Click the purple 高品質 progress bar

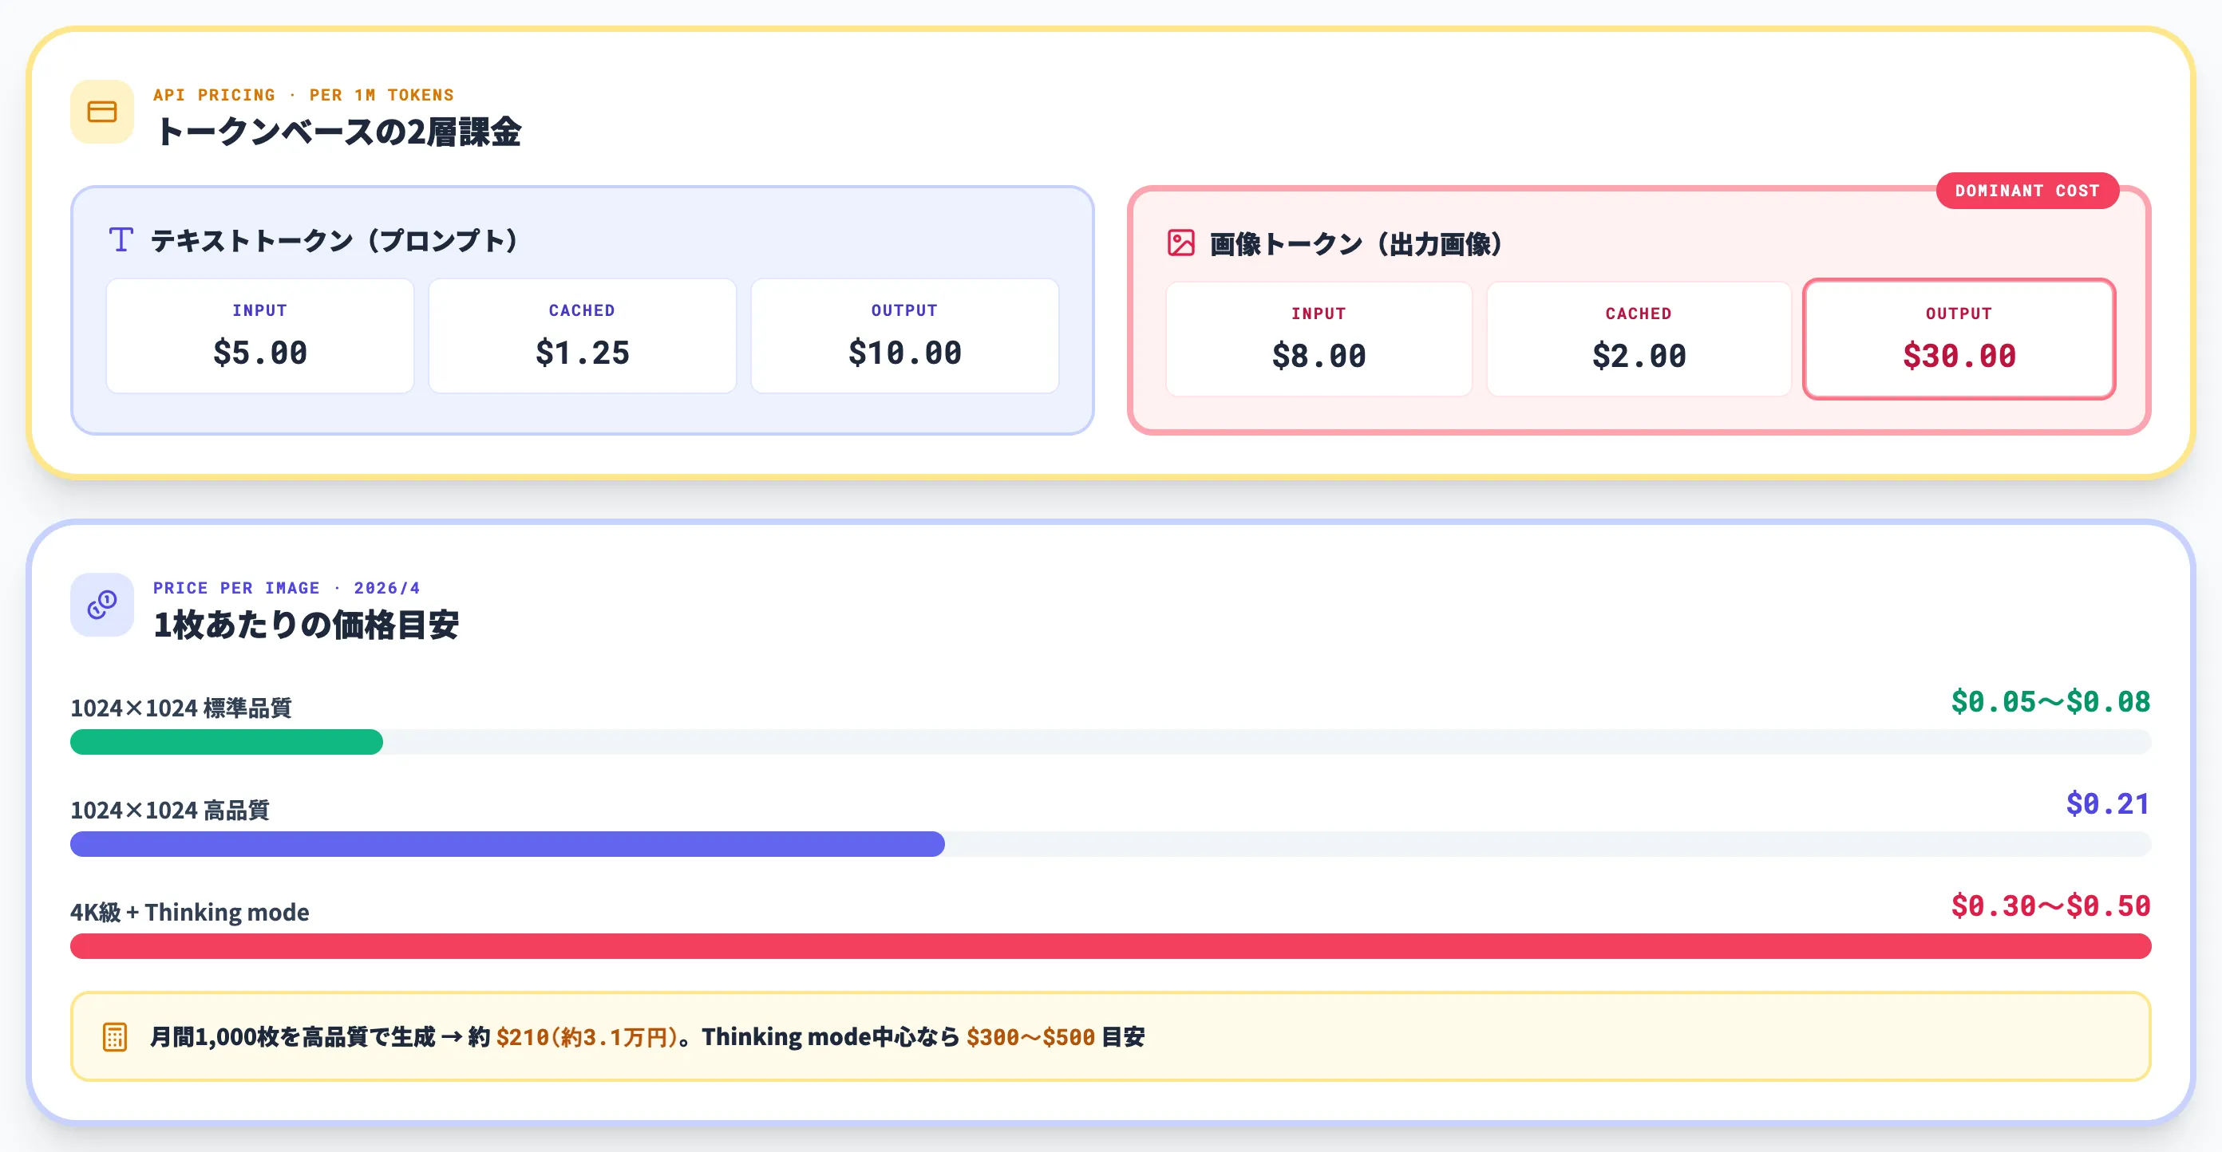tap(507, 844)
